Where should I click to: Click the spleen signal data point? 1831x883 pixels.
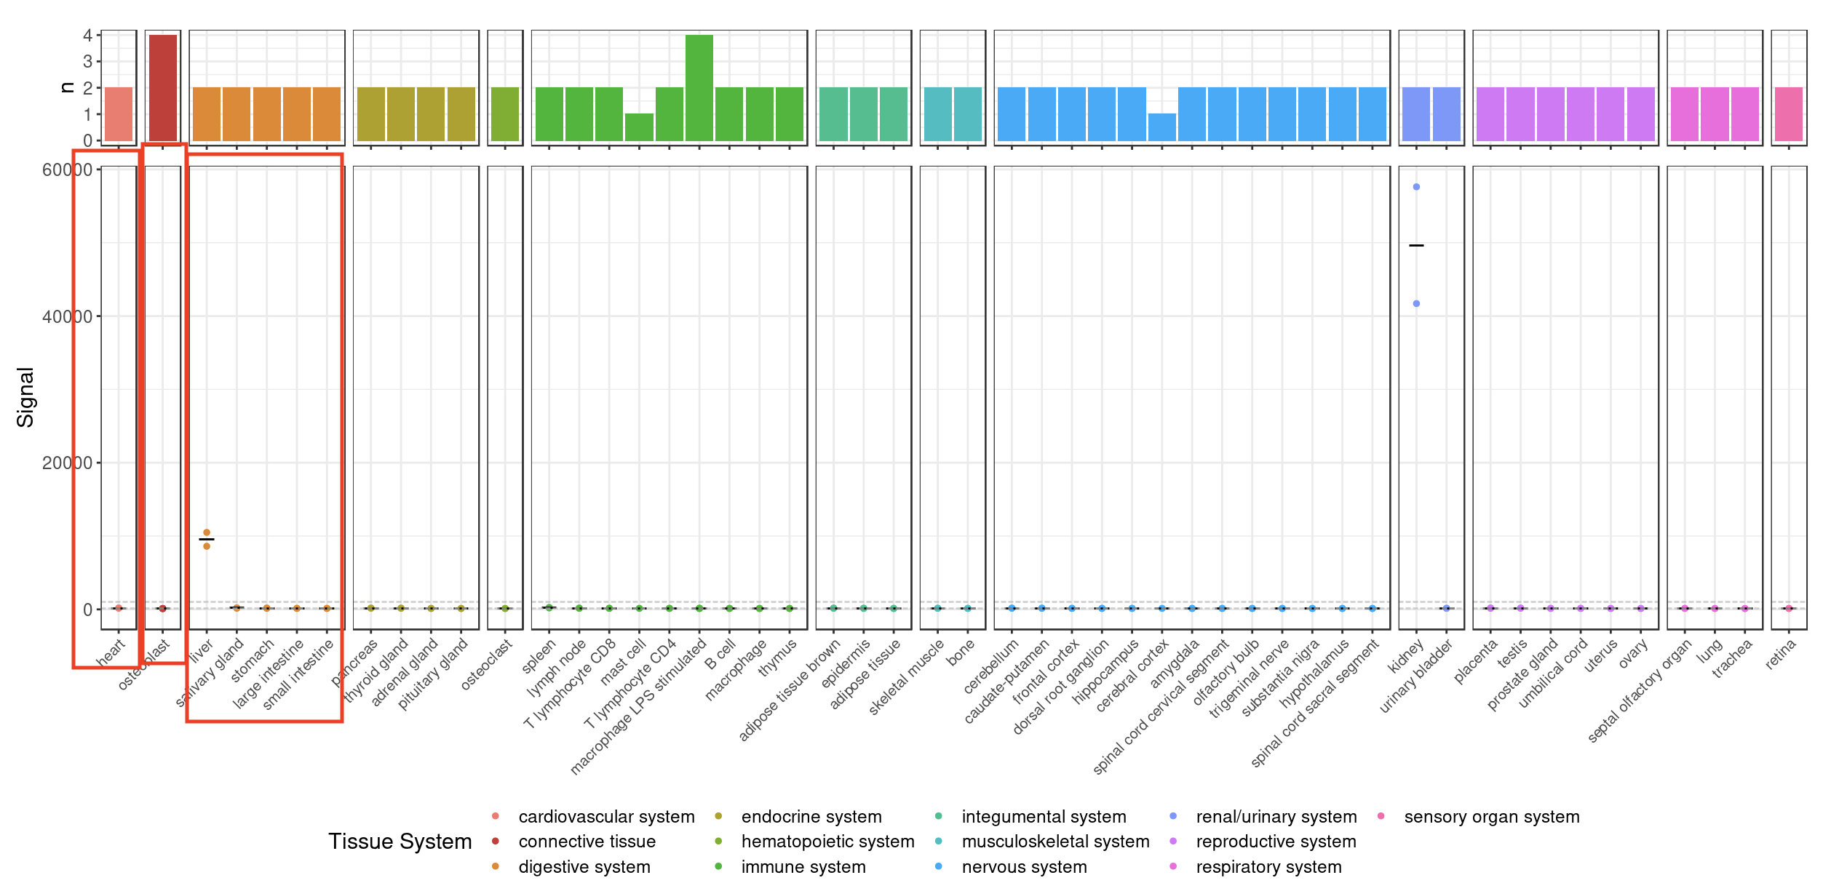[549, 607]
